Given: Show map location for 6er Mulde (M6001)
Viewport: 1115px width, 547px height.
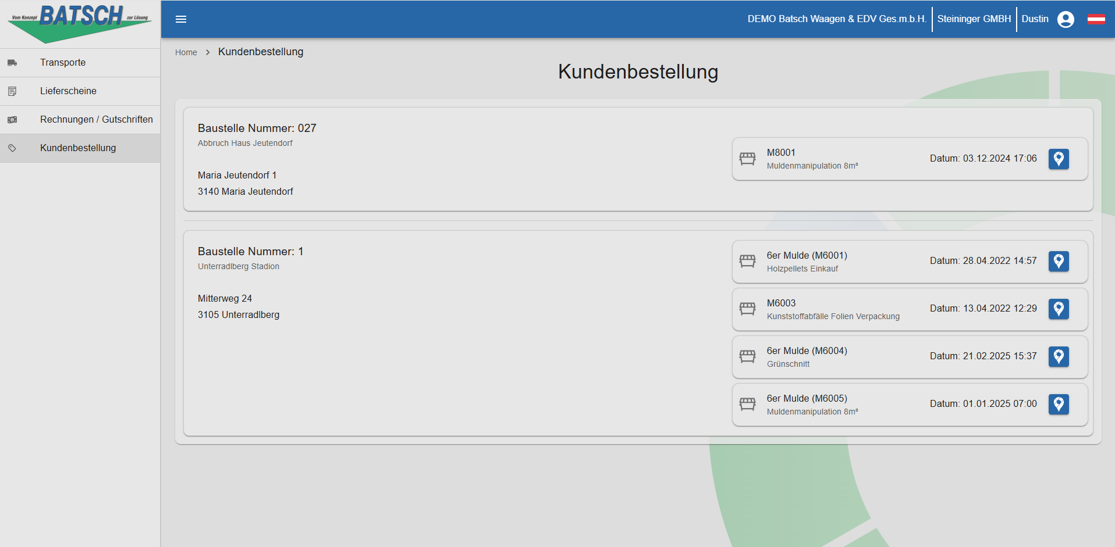Looking at the screenshot, I should (x=1059, y=261).
